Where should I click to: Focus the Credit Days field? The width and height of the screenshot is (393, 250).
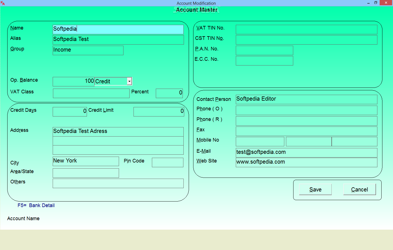70,112
